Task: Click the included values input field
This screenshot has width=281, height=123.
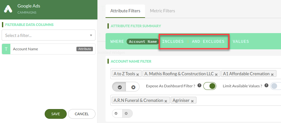Action: tap(196, 74)
